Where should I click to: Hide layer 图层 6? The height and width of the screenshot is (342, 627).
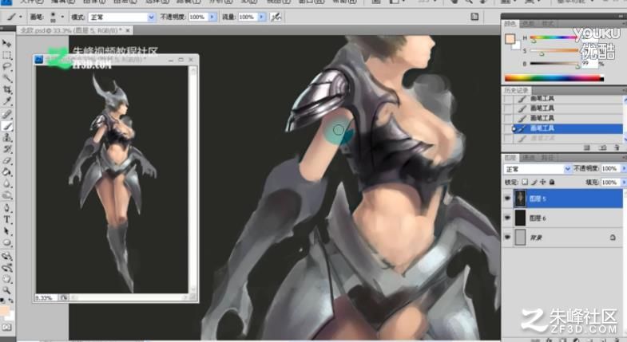(507, 218)
